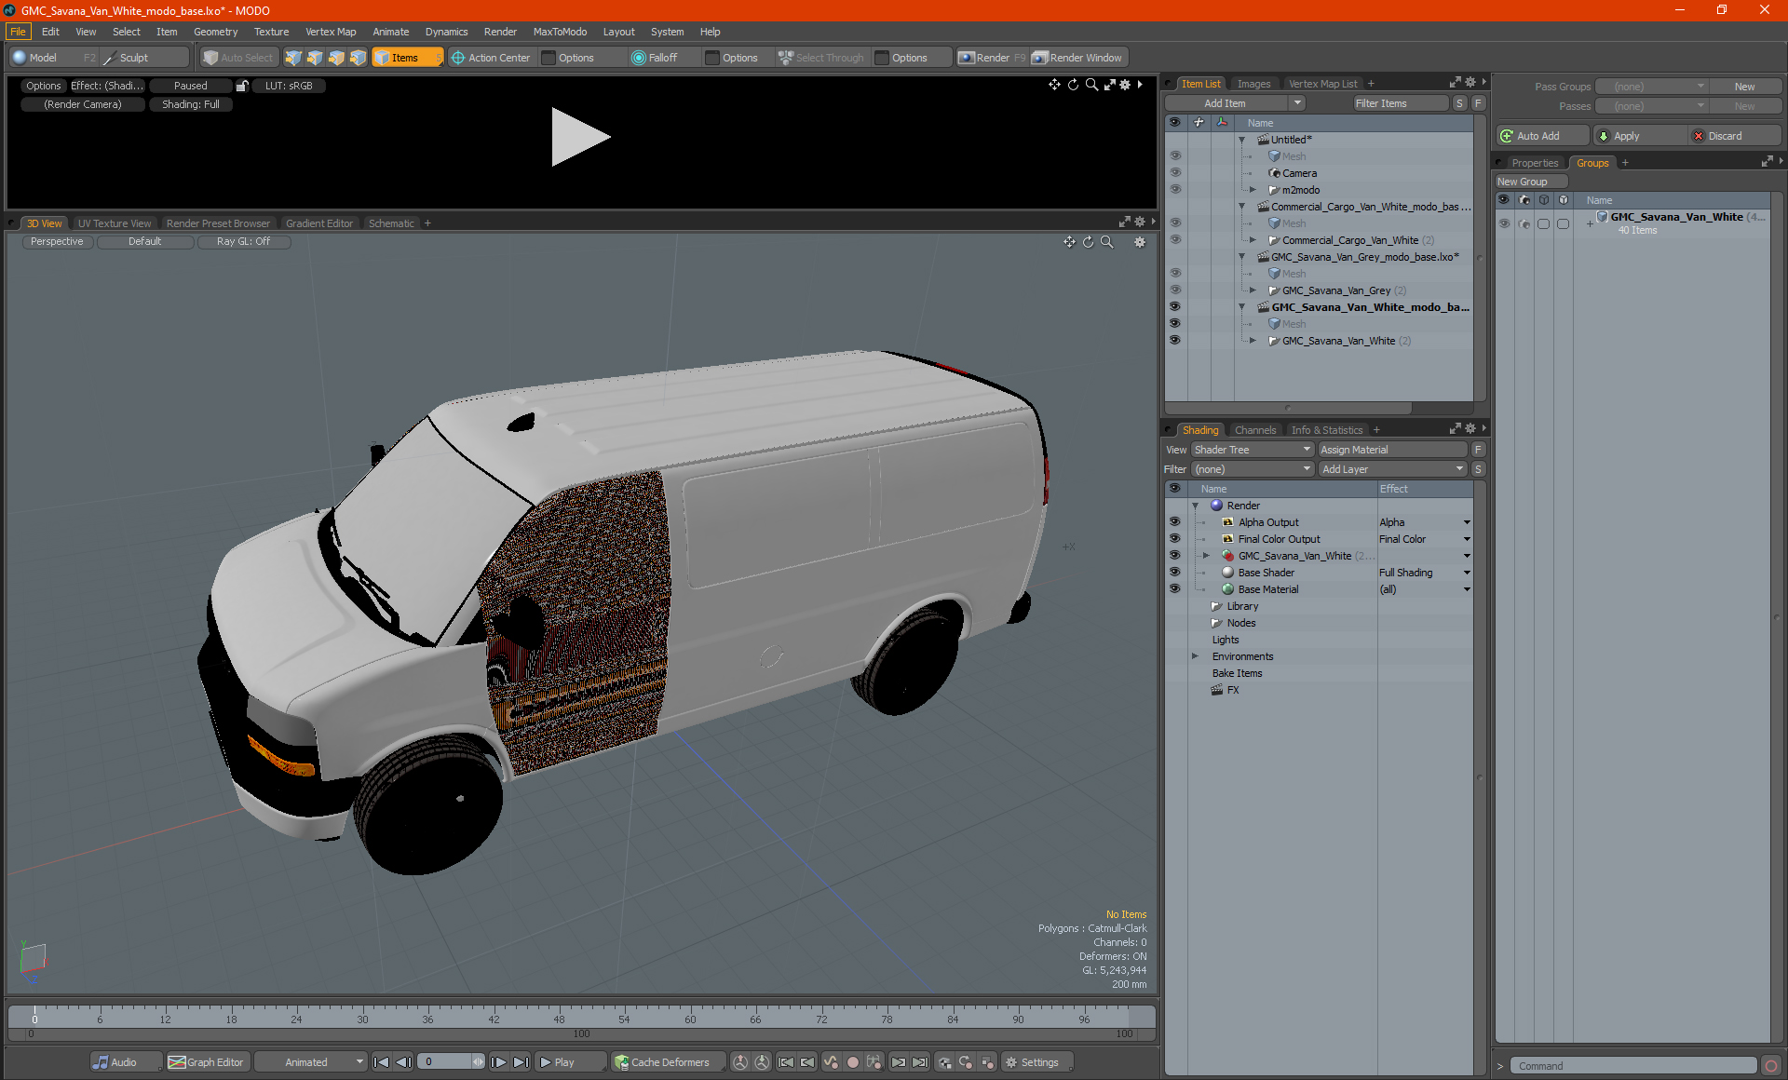Toggle visibility of GMC_Savana_Van_White item
This screenshot has height=1080, width=1788.
pyautogui.click(x=1175, y=341)
